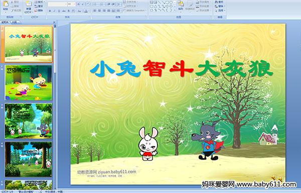Click the Replace icon in editing group

point(219,6)
